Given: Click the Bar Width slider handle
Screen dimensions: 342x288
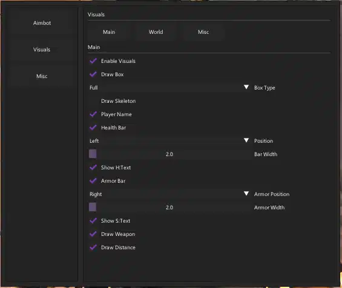Looking at the screenshot, I should [93, 154].
